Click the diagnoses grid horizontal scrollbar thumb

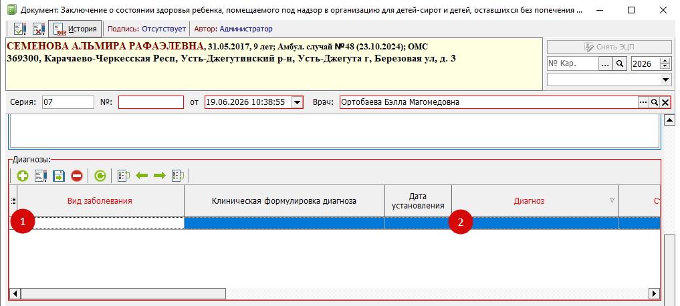[123, 294]
